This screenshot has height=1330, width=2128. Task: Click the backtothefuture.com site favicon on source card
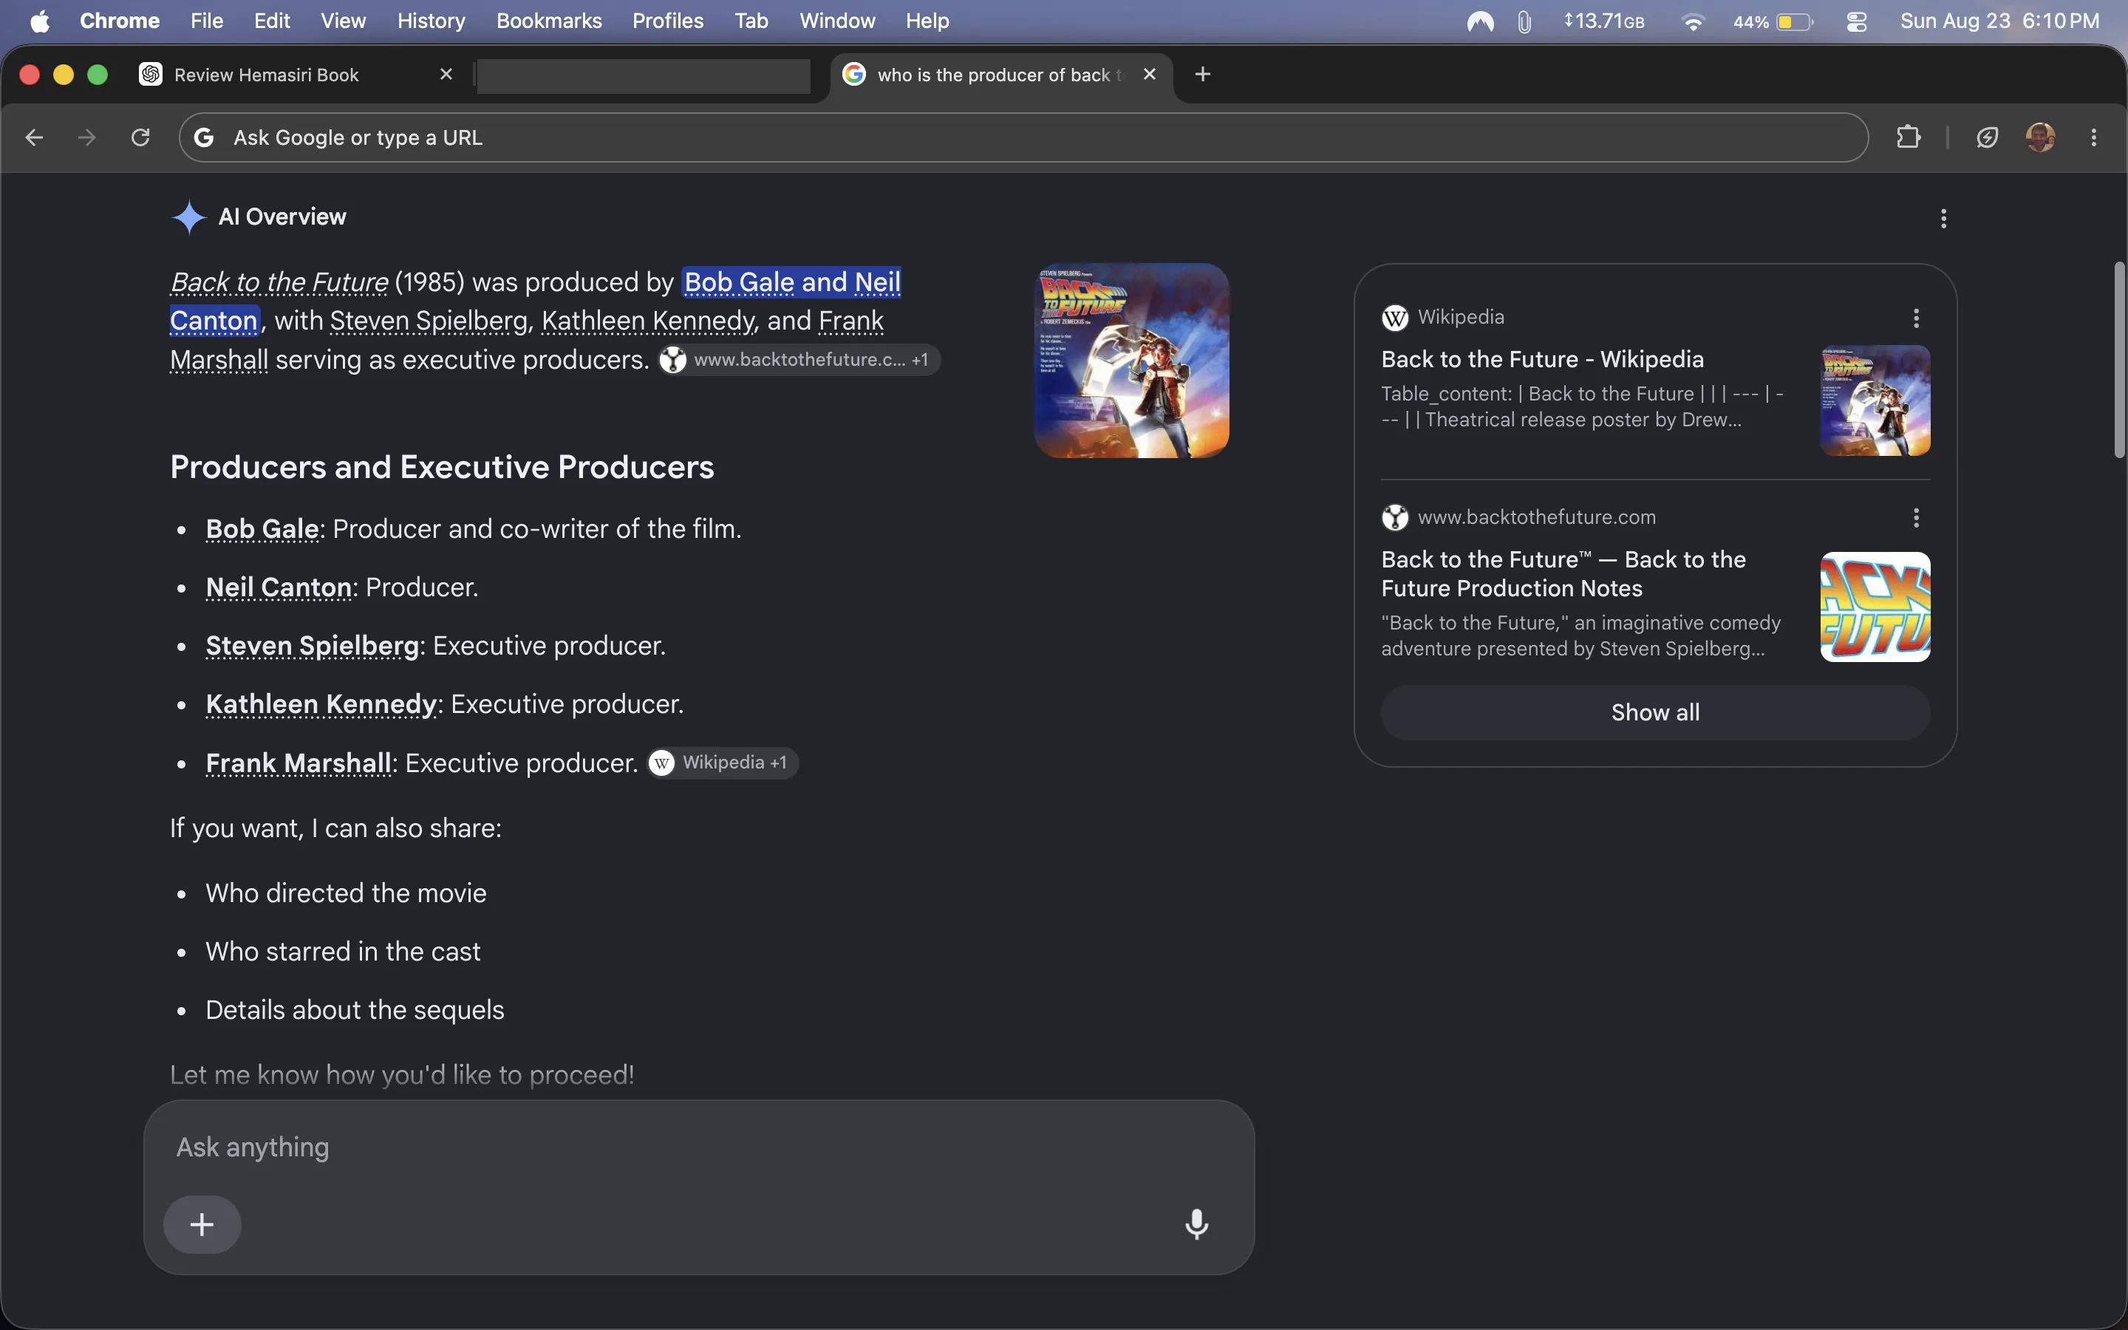1394,517
